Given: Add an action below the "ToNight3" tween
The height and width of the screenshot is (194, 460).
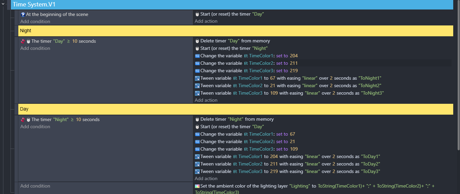Looking at the screenshot, I should point(206,100).
